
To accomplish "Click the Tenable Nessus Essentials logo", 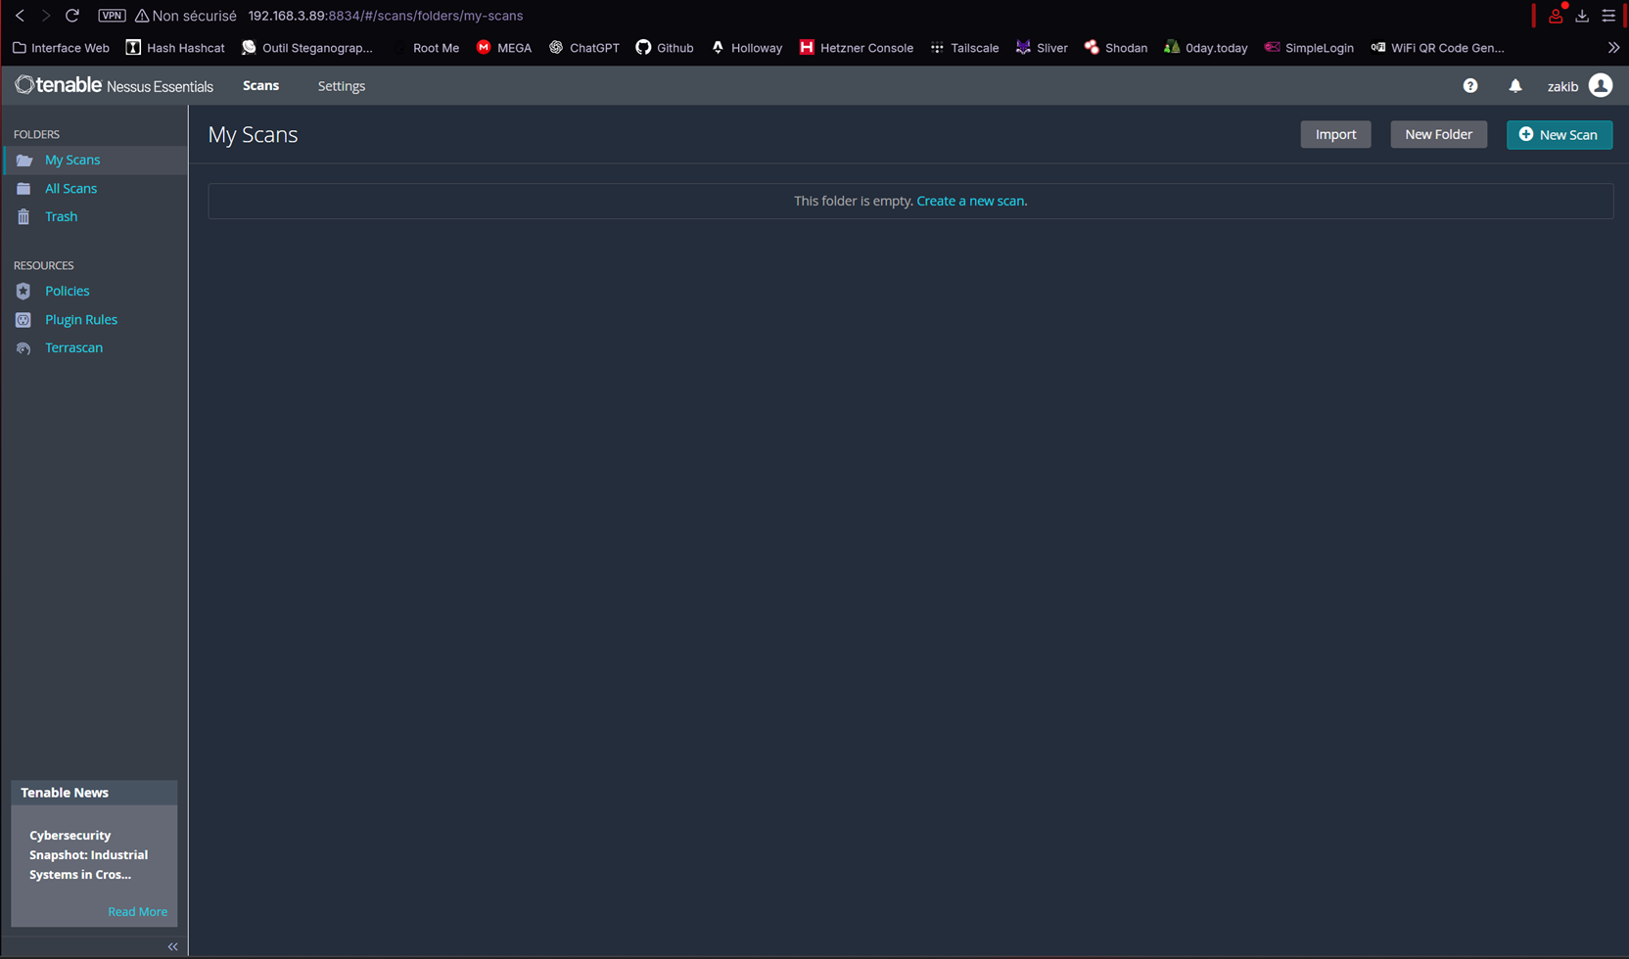I will tap(114, 85).
